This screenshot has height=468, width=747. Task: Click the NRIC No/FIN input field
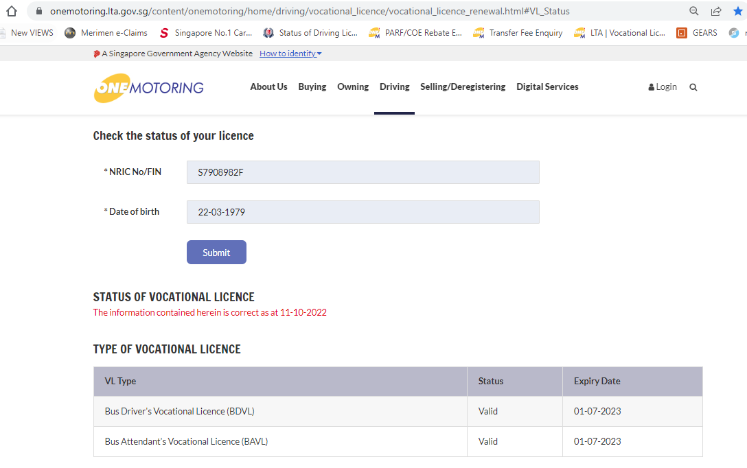(x=363, y=172)
